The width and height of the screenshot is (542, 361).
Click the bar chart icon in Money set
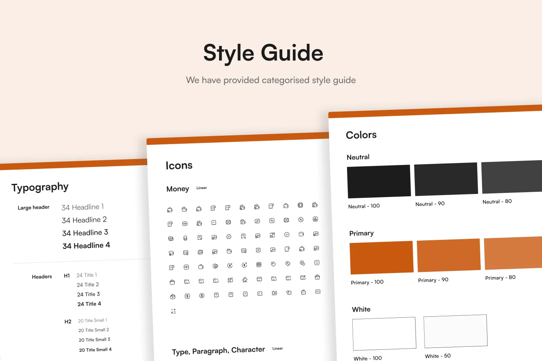coord(315,219)
